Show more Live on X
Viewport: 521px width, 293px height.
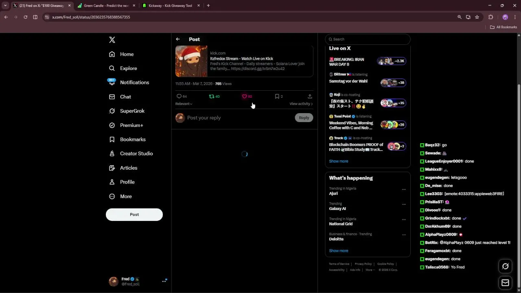click(x=339, y=161)
